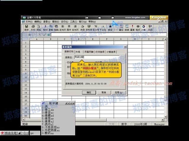Viewport: 189px width, 141px height.
Task: Toggle IME half-moon width icon
Action: [x=19, y=133]
